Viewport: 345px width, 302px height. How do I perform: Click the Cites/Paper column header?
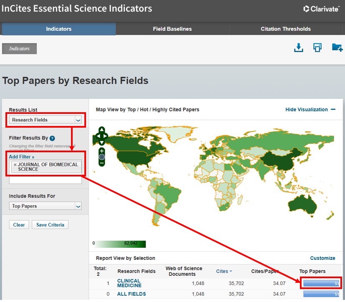coord(265,271)
